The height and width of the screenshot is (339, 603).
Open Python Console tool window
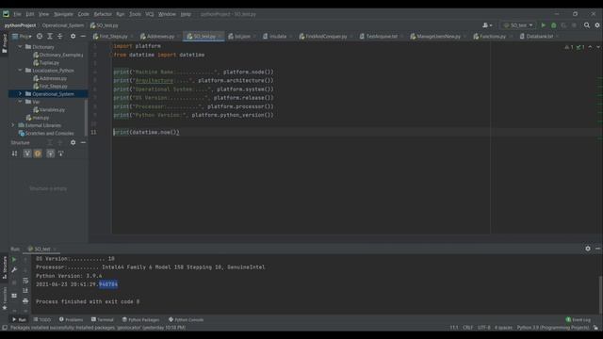tap(187, 320)
